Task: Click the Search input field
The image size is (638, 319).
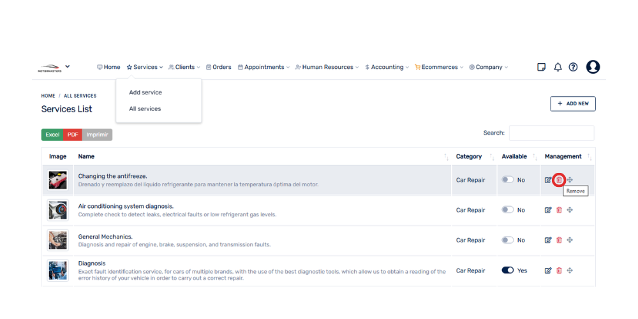Action: pos(551,133)
